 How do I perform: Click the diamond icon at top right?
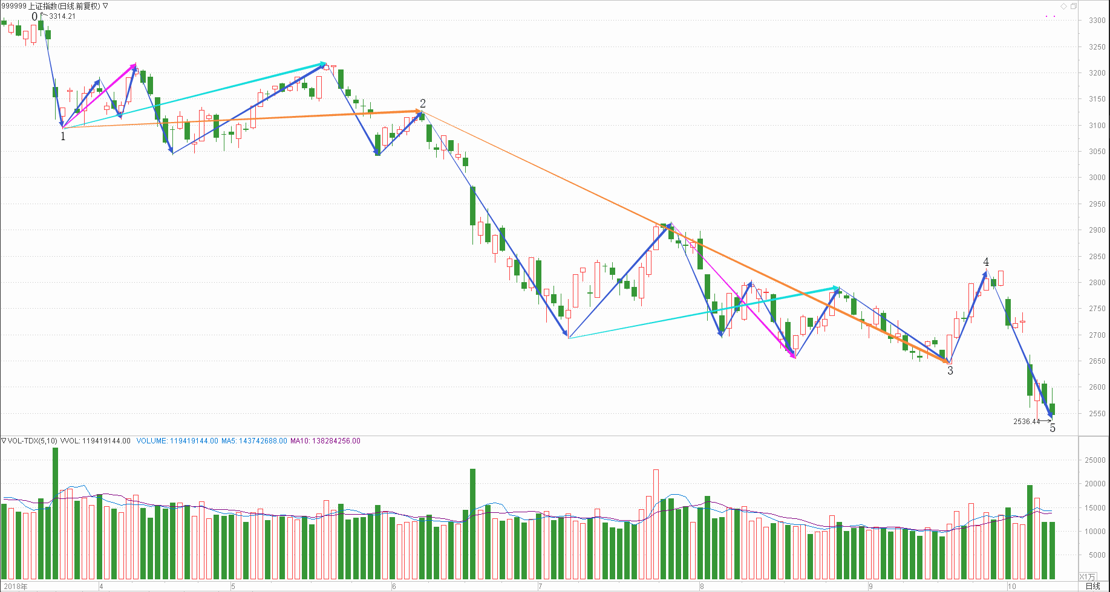(x=1064, y=6)
